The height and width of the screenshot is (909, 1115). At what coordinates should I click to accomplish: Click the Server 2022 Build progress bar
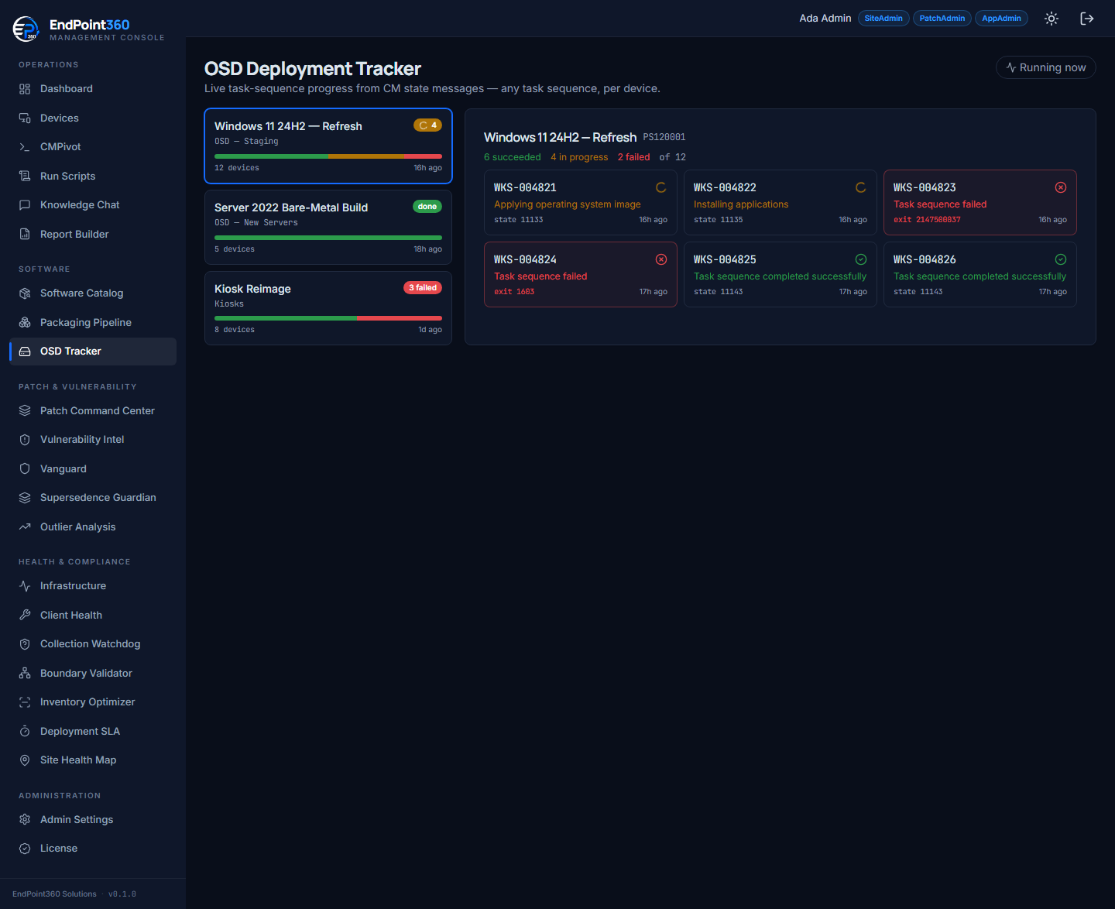(328, 238)
